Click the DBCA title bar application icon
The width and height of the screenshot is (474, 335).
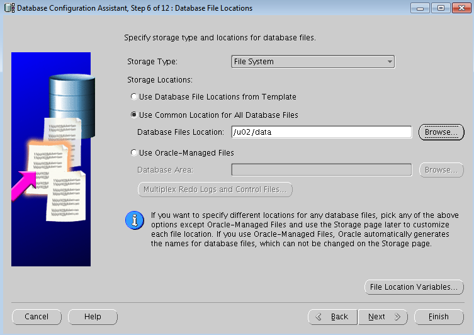point(9,8)
